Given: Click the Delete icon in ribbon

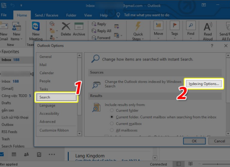Looking at the screenshot, I should point(66,26).
